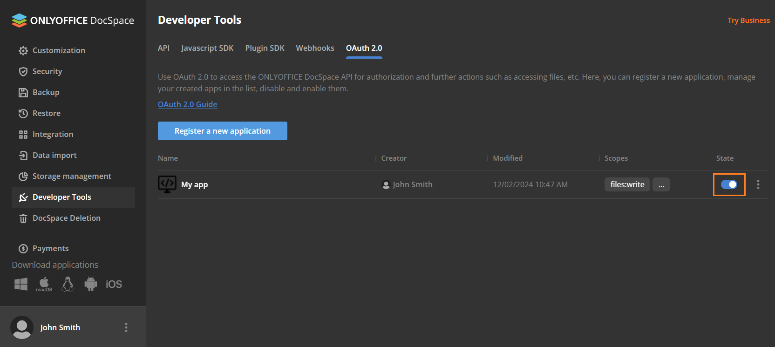Open the My app row actions menu
Screen dimensions: 775x347
click(x=758, y=184)
